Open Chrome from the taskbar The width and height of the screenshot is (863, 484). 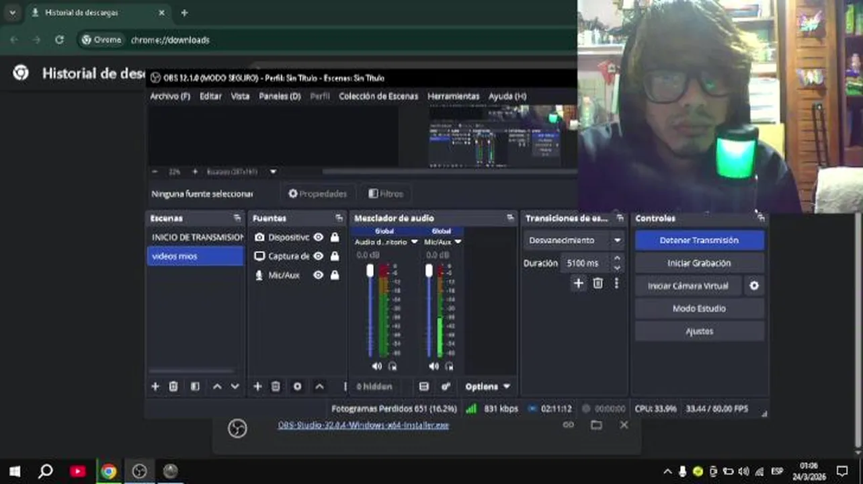coord(108,471)
